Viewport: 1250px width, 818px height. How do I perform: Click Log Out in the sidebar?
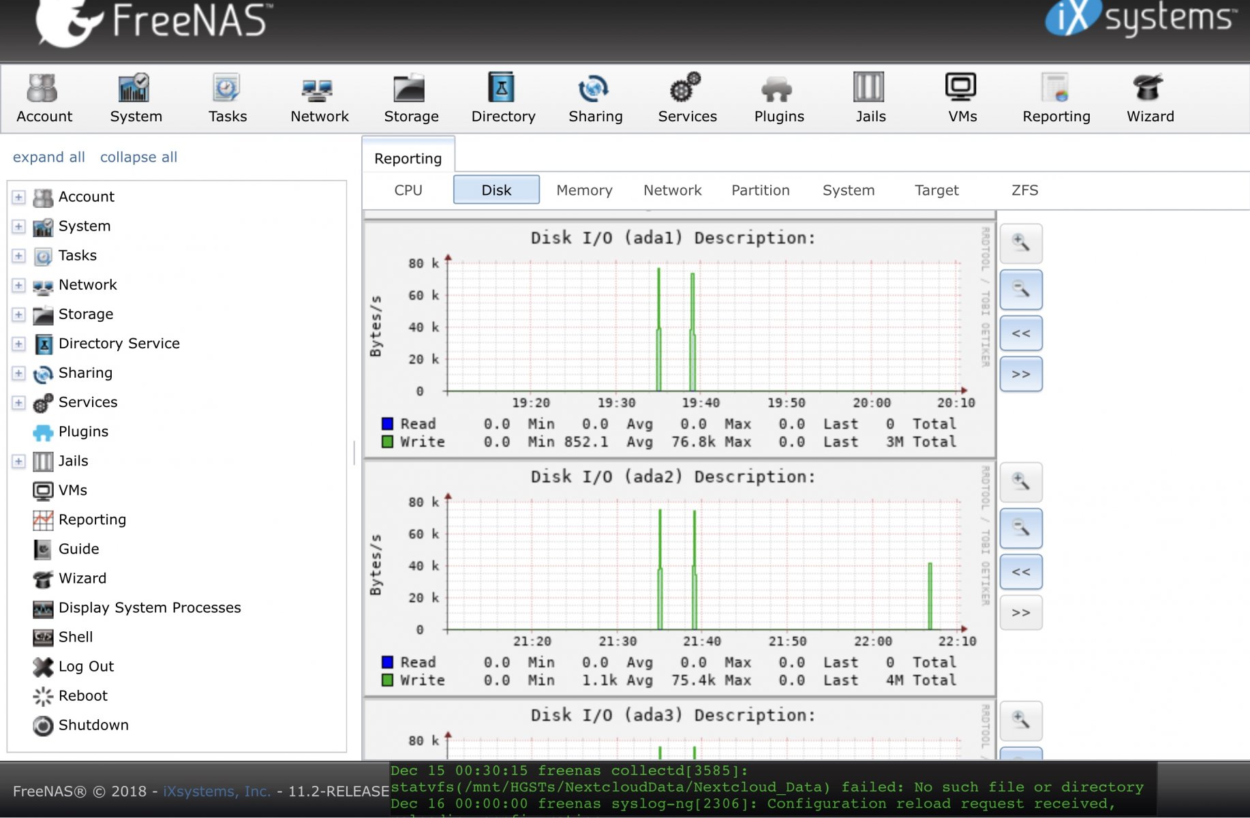[x=74, y=666]
